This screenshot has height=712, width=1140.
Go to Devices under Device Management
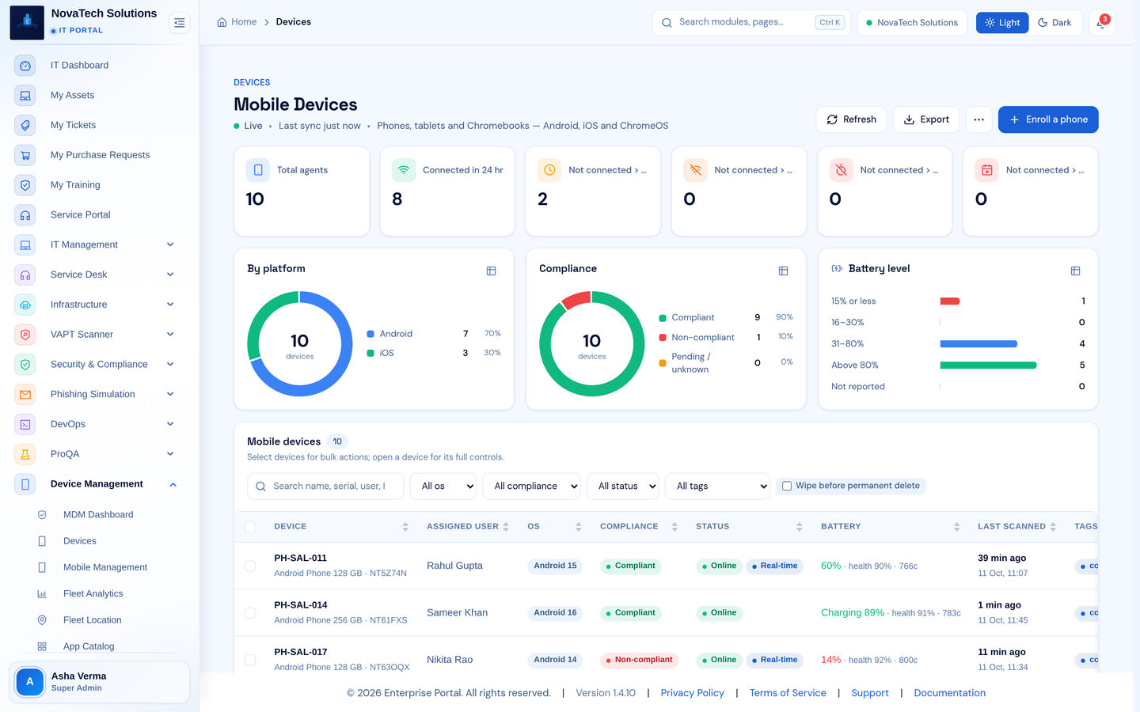(80, 541)
